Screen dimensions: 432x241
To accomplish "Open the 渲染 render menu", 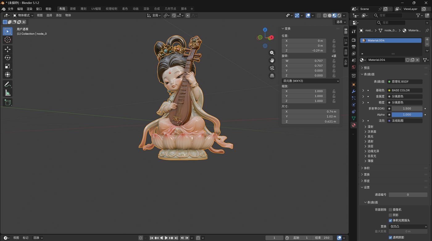I will (29, 9).
